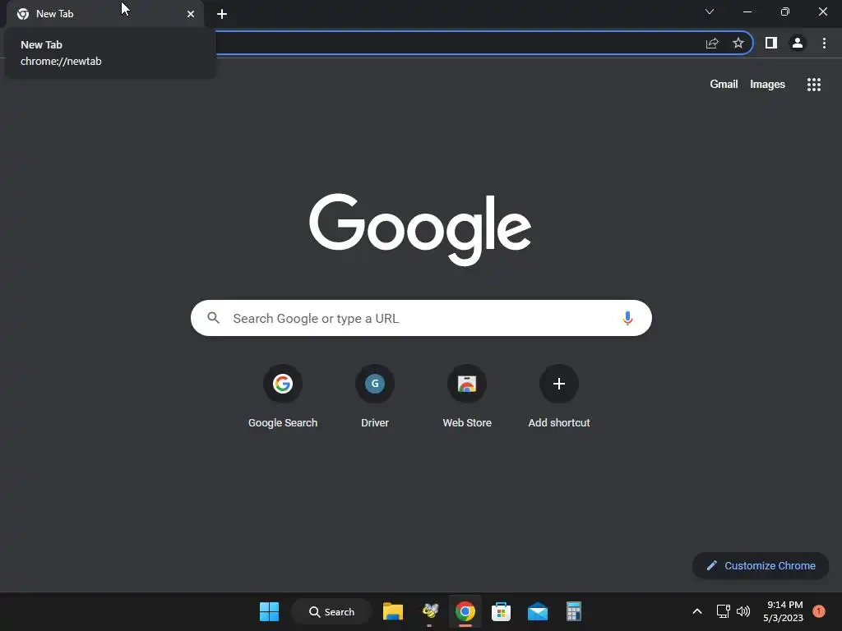842x631 pixels.
Task: Open the clock showing 9:14 PM
Action: point(784,611)
